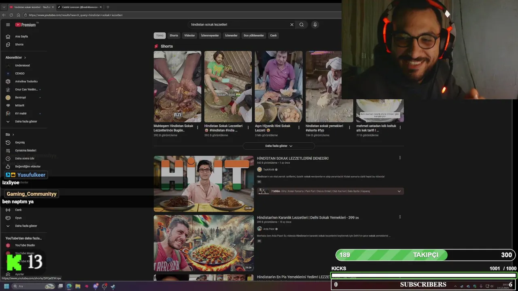
Task: Open the Delhi Sokak Yemekleri video thumbnail
Action: (x=204, y=243)
